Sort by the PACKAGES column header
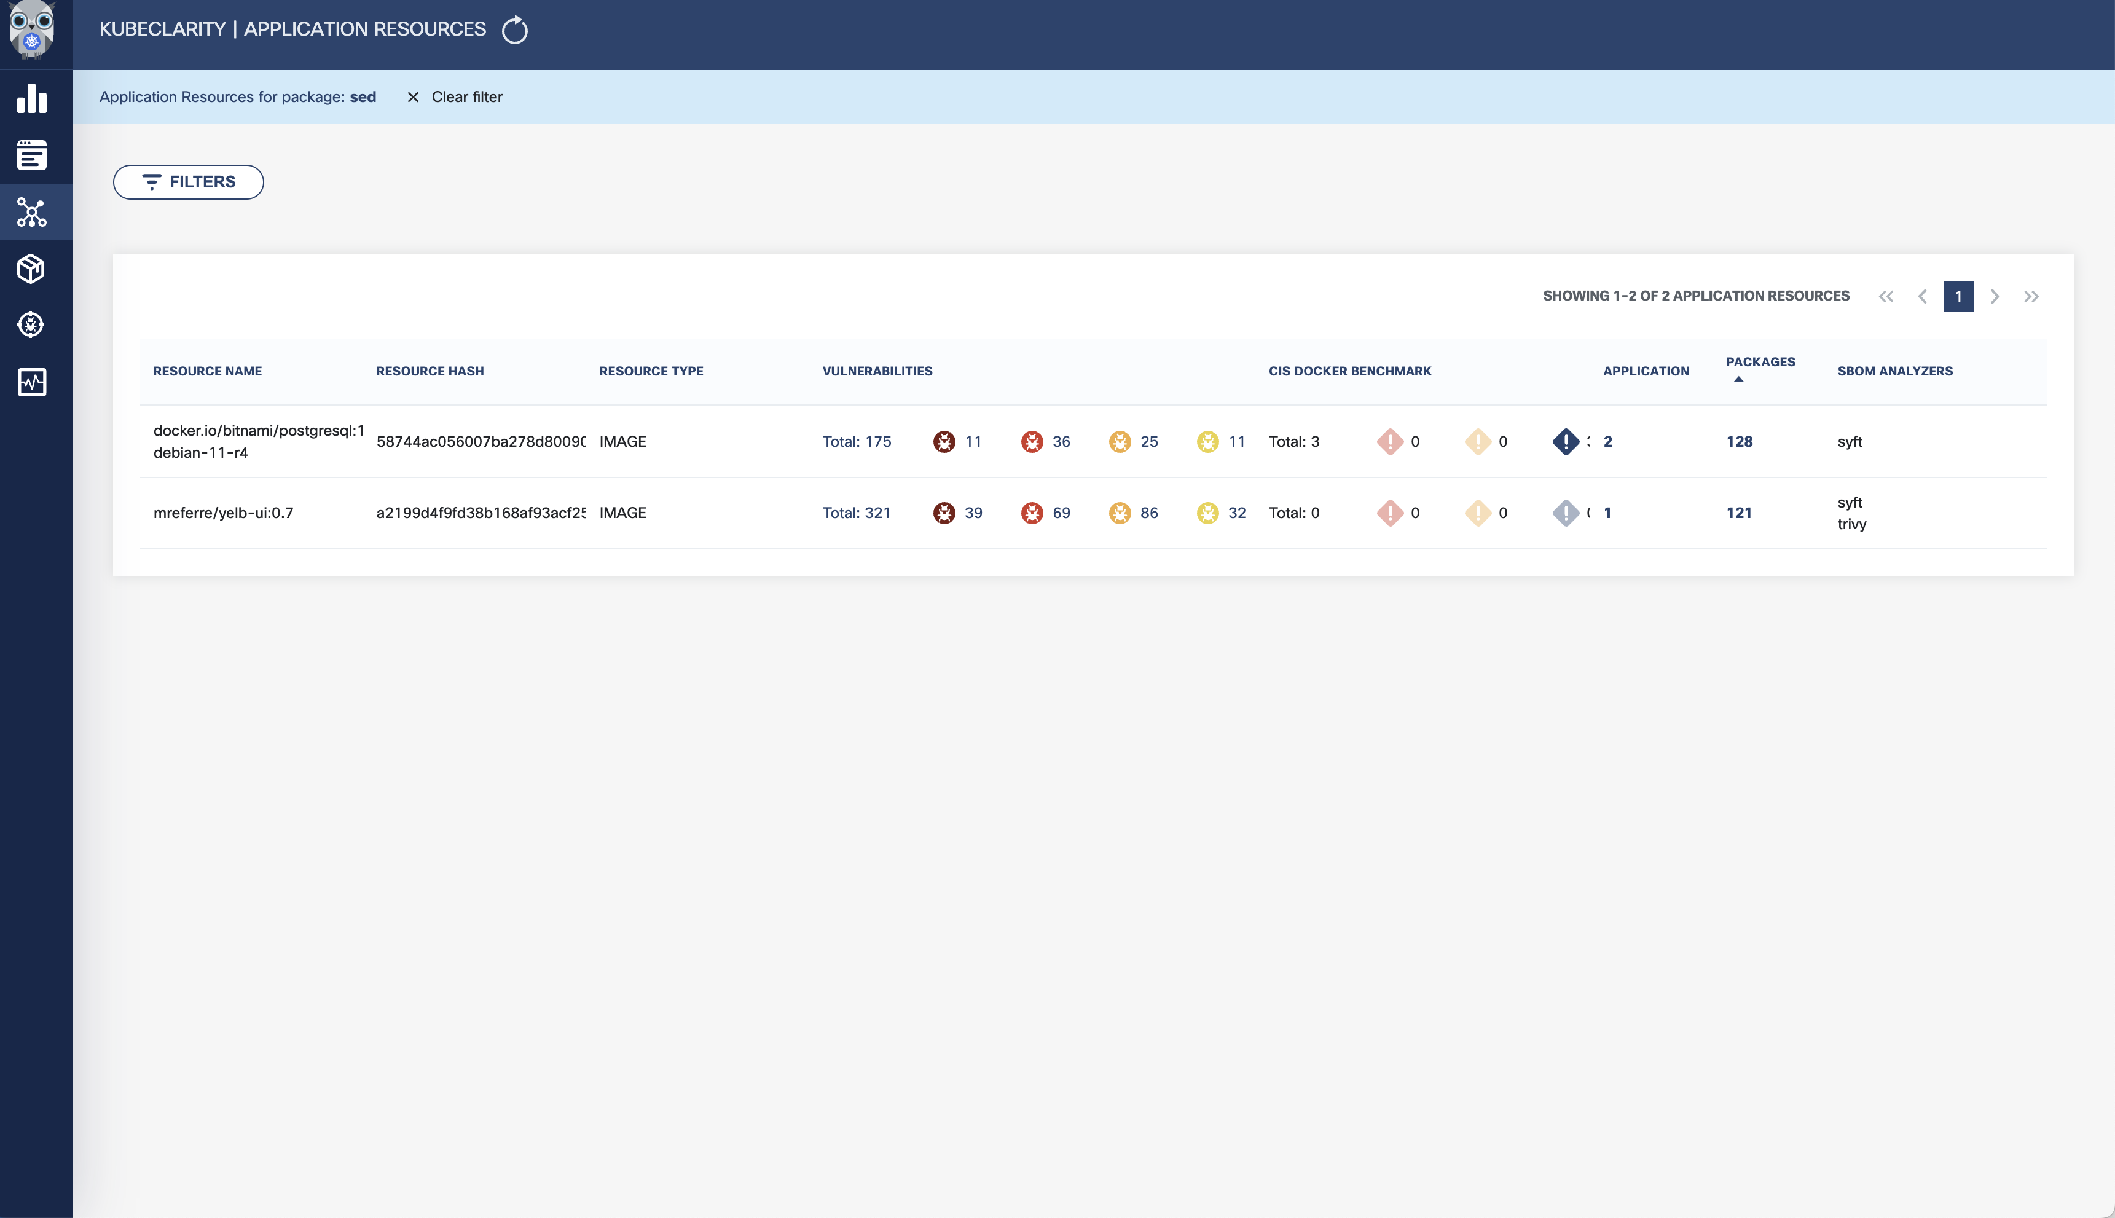 [1760, 362]
